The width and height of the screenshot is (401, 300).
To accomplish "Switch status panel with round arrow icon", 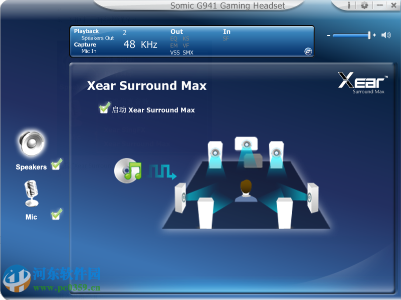I will click(308, 51).
